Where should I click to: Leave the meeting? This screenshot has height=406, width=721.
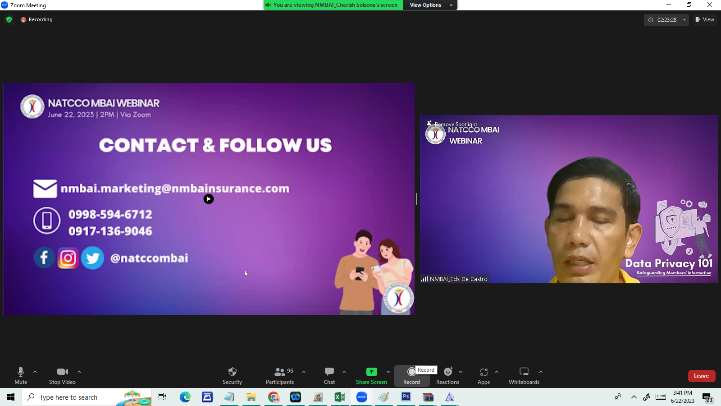tap(701, 376)
